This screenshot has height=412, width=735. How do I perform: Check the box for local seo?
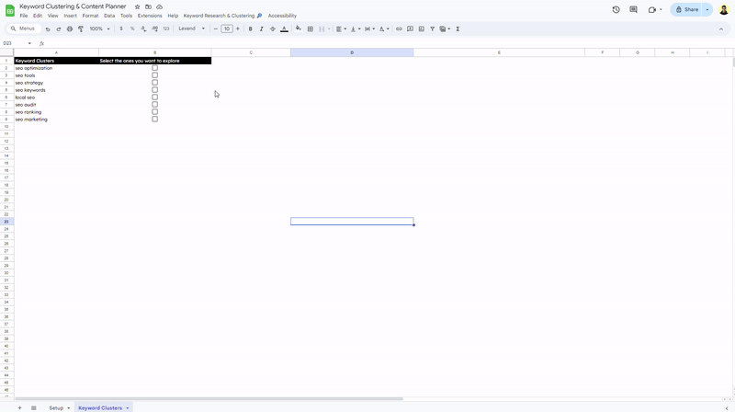(154, 97)
